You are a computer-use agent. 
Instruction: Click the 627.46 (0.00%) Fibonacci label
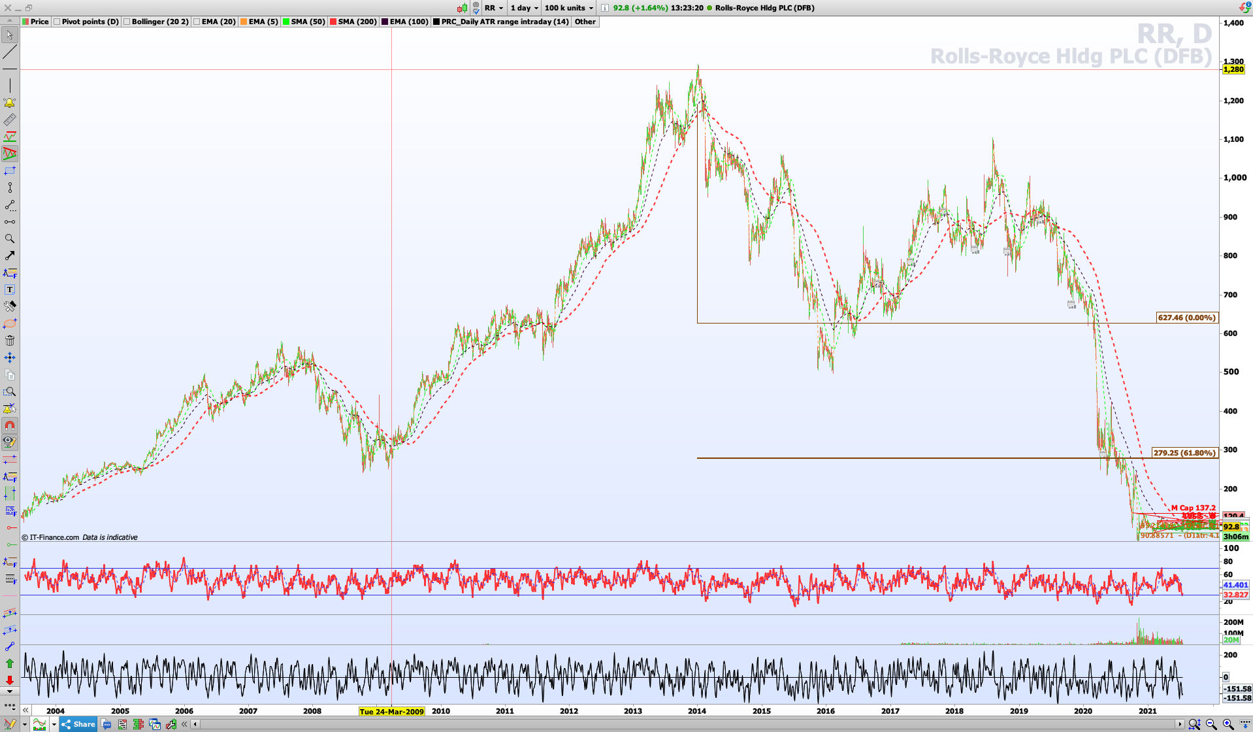pyautogui.click(x=1186, y=318)
